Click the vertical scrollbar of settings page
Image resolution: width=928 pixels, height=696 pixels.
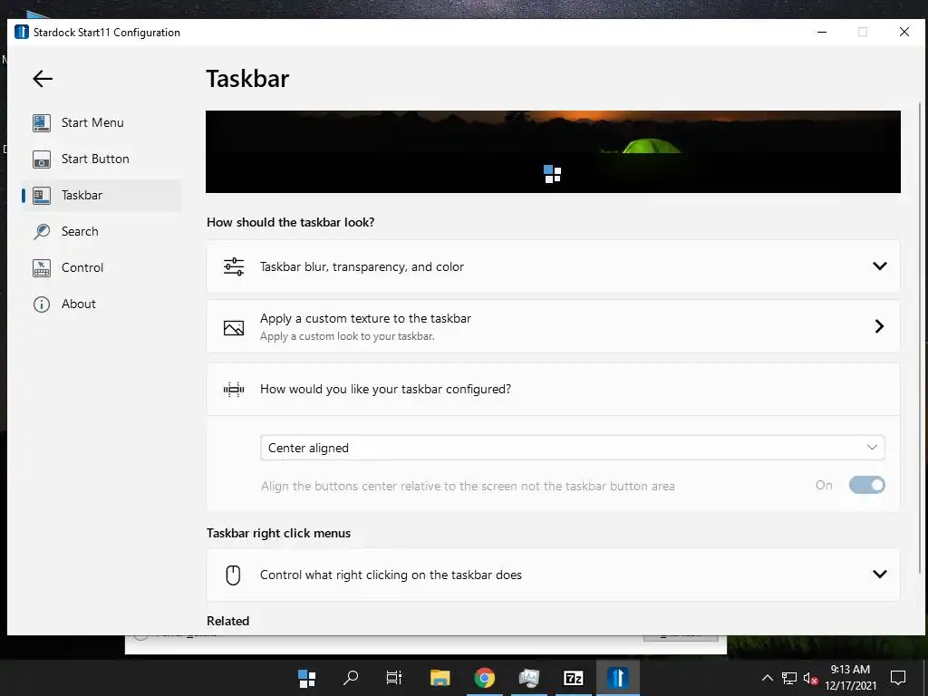pyautogui.click(x=919, y=337)
